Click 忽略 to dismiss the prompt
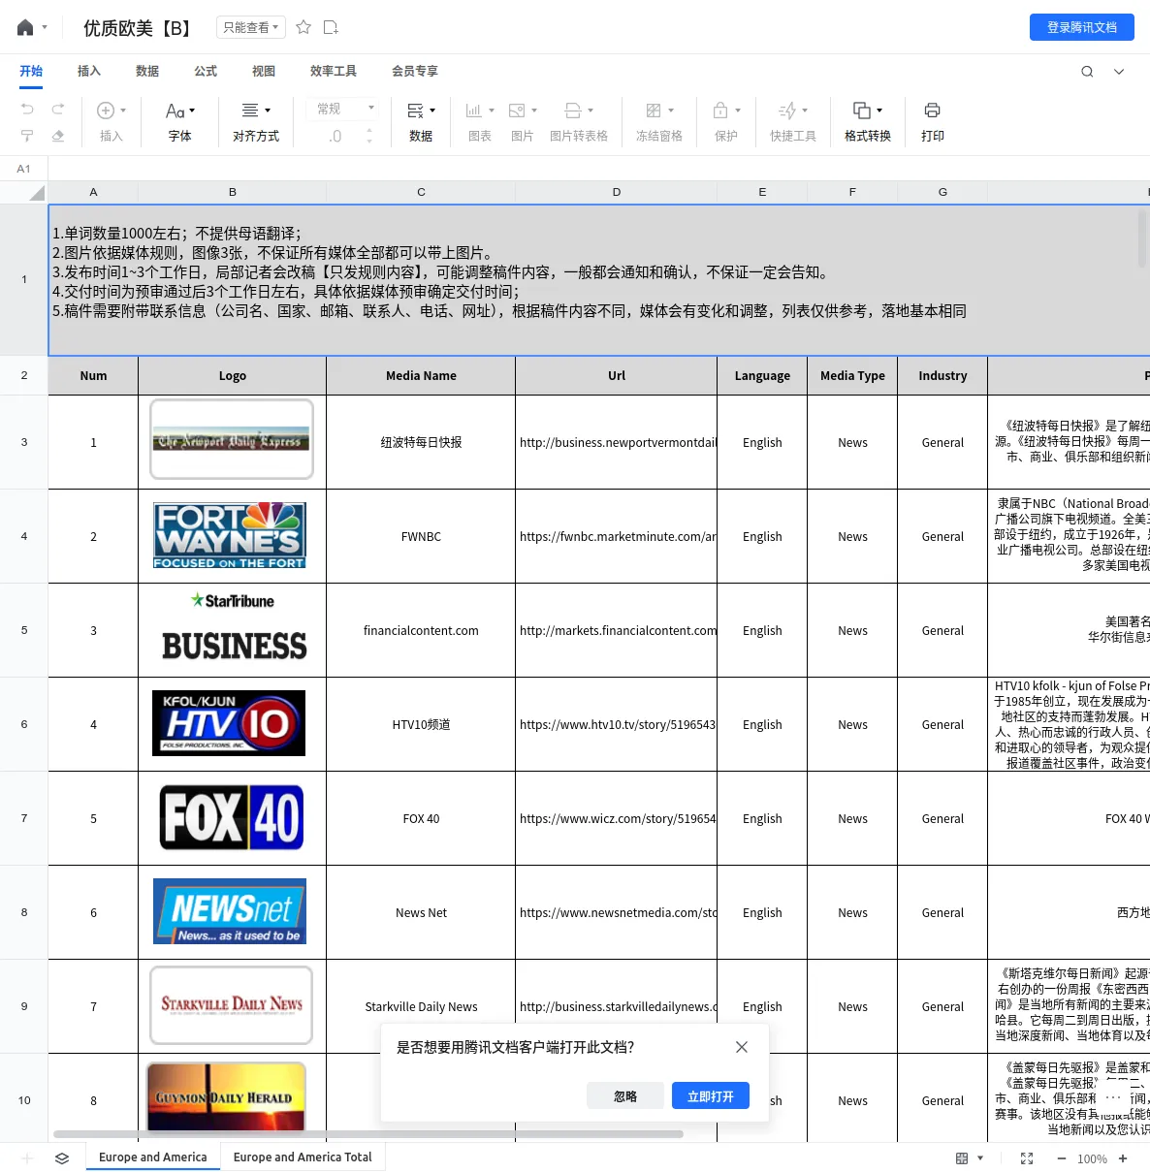Image resolution: width=1150 pixels, height=1173 pixels. [625, 1096]
